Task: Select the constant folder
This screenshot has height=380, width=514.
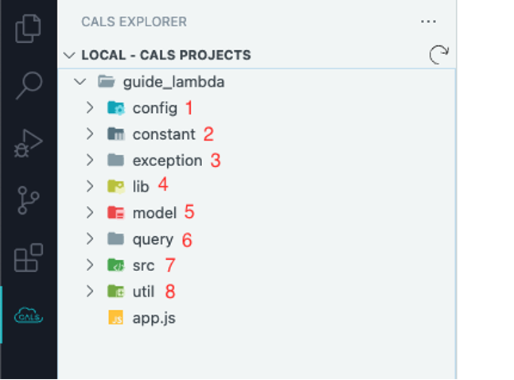Action: pos(163,134)
